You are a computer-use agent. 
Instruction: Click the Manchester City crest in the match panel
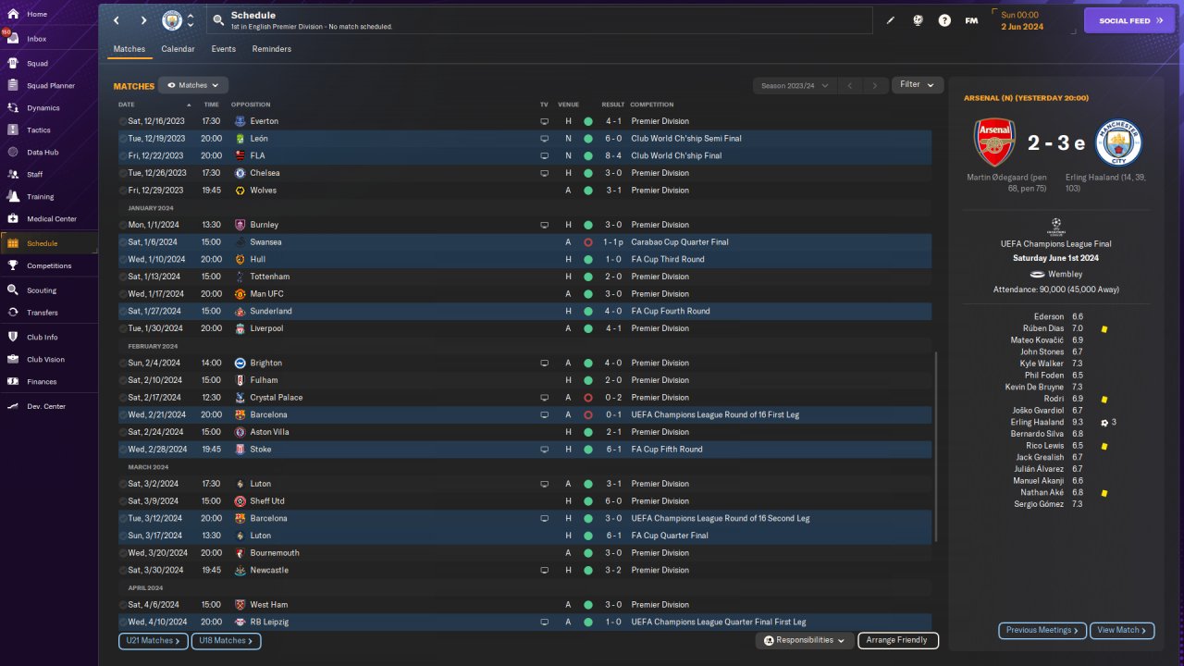tap(1119, 143)
